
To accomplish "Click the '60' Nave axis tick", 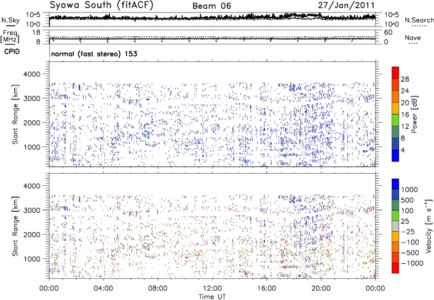I will tap(388, 32).
